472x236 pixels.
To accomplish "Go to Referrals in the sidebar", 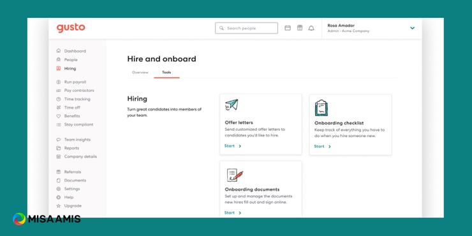I will click(x=73, y=172).
